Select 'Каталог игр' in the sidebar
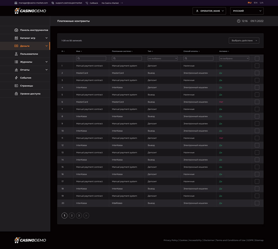 (28, 38)
